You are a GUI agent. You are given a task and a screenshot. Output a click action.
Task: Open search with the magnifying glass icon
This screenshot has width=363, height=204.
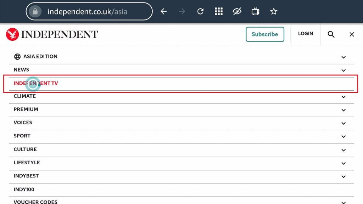(x=331, y=34)
